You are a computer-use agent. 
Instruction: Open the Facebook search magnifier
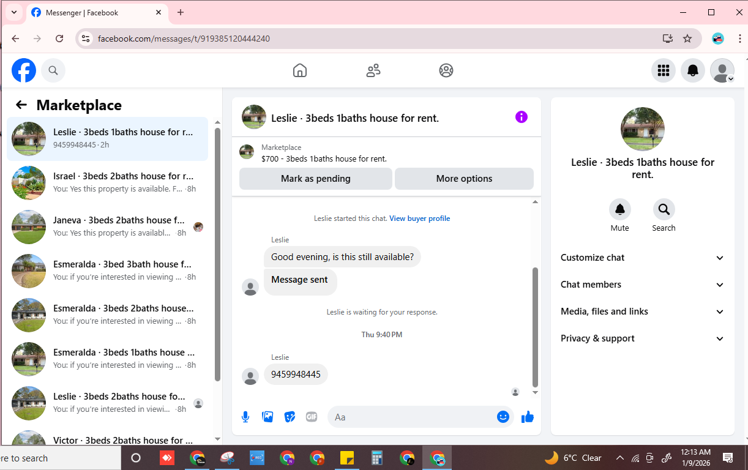tap(53, 70)
